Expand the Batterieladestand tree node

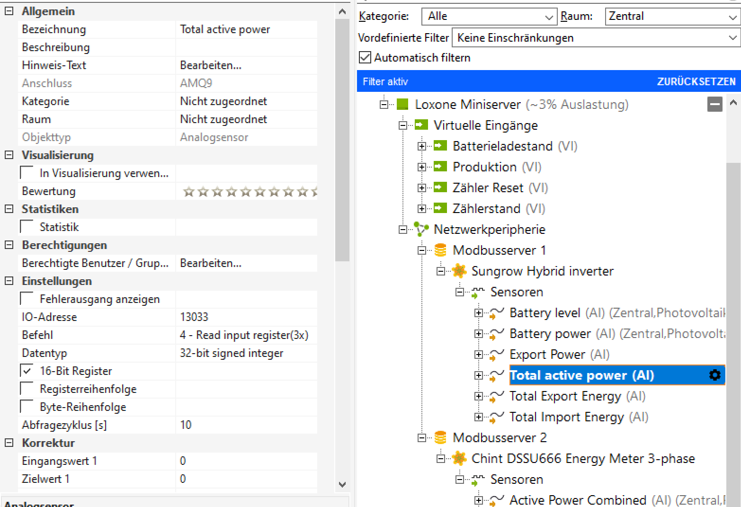421,146
